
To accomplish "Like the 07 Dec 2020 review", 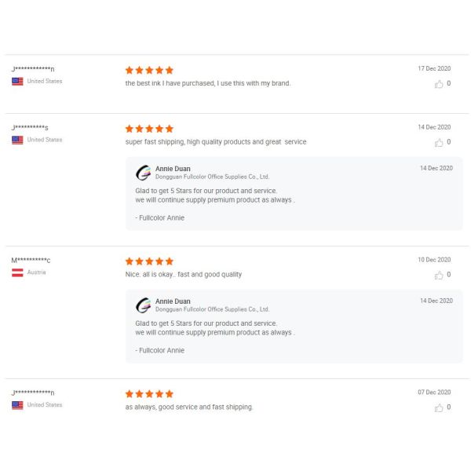I will 439,407.
